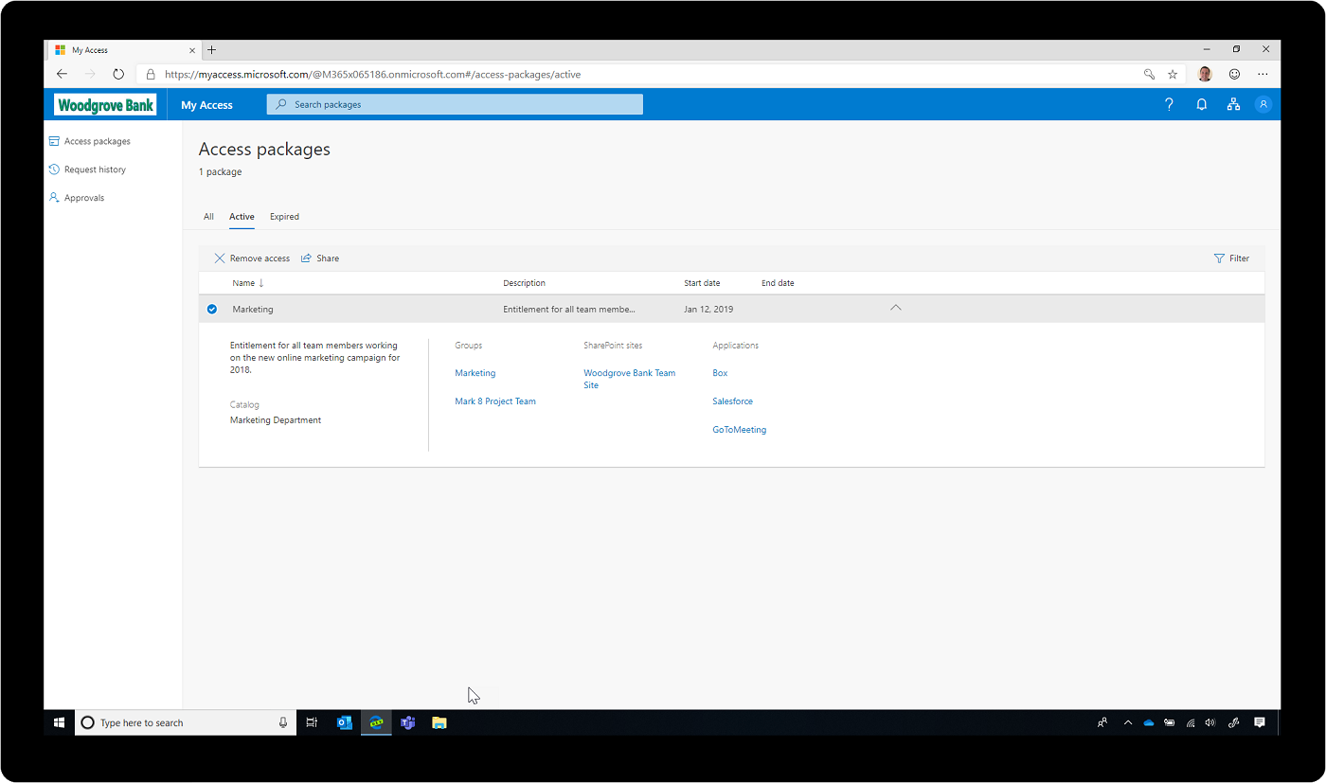Click the Search packages field
Viewport: 1326px width, 783px height.
455,104
